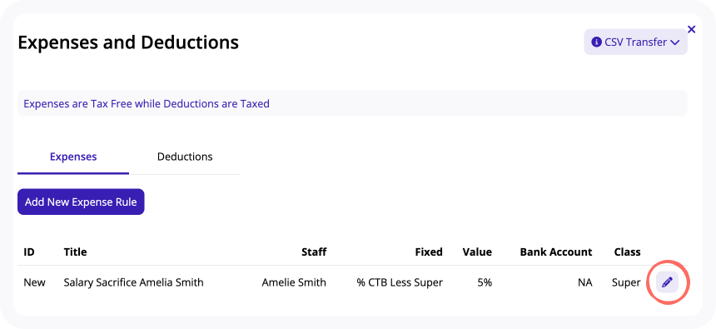Expand the CSV Transfer chevron

(x=675, y=42)
